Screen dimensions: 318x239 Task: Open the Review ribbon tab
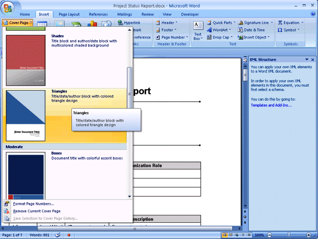148,14
